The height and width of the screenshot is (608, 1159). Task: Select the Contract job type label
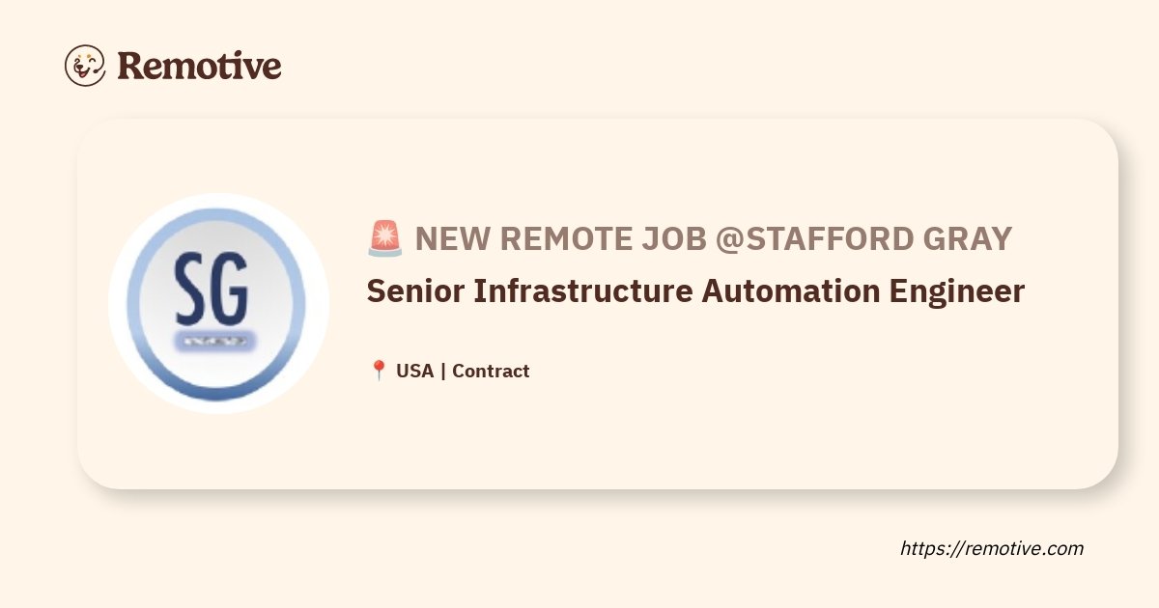click(491, 371)
